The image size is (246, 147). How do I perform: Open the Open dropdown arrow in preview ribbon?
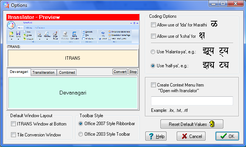(x=11, y=39)
